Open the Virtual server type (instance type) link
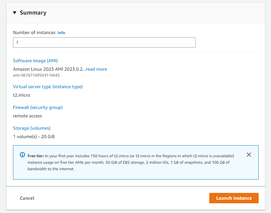Viewport: 271px width, 213px height. coord(48,87)
